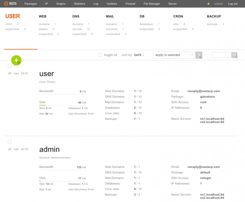This screenshot has width=245, height=202.
Task: Switch to the BACKUP tab
Action: pyautogui.click(x=214, y=16)
